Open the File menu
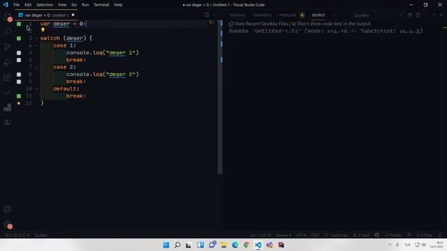Image resolution: width=447 pixels, height=251 pixels. pyautogui.click(x=17, y=5)
